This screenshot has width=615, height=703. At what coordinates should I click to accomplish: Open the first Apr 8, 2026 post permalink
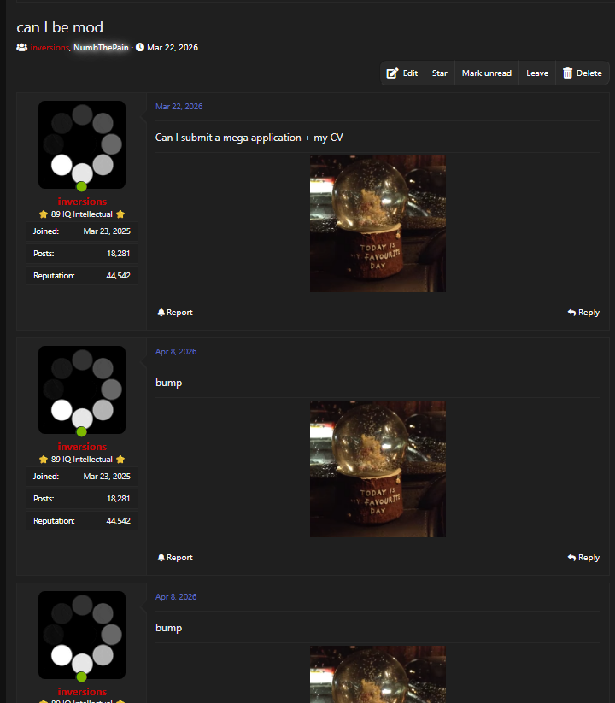(176, 352)
